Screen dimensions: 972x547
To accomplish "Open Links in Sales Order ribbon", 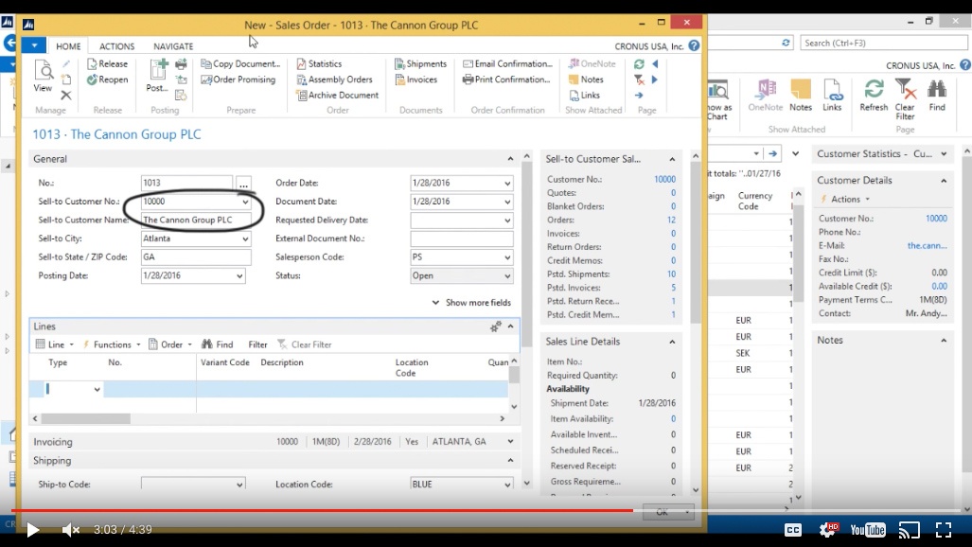I will pyautogui.click(x=584, y=95).
